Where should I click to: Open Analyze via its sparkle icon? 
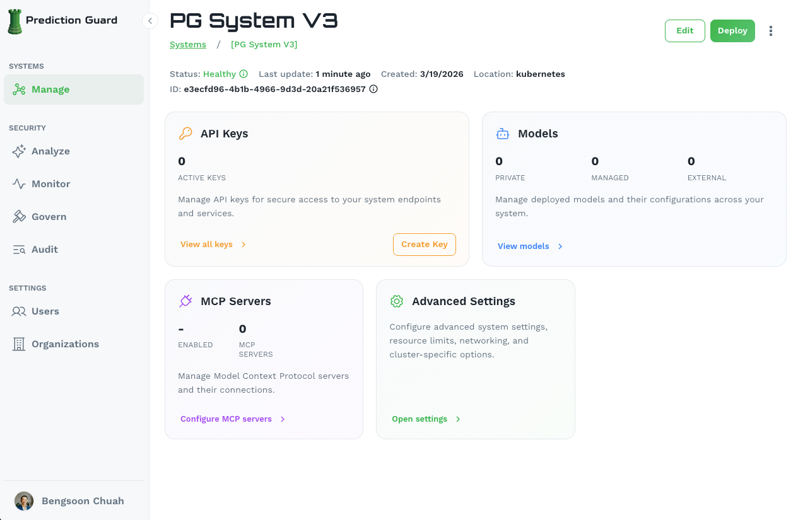[18, 151]
